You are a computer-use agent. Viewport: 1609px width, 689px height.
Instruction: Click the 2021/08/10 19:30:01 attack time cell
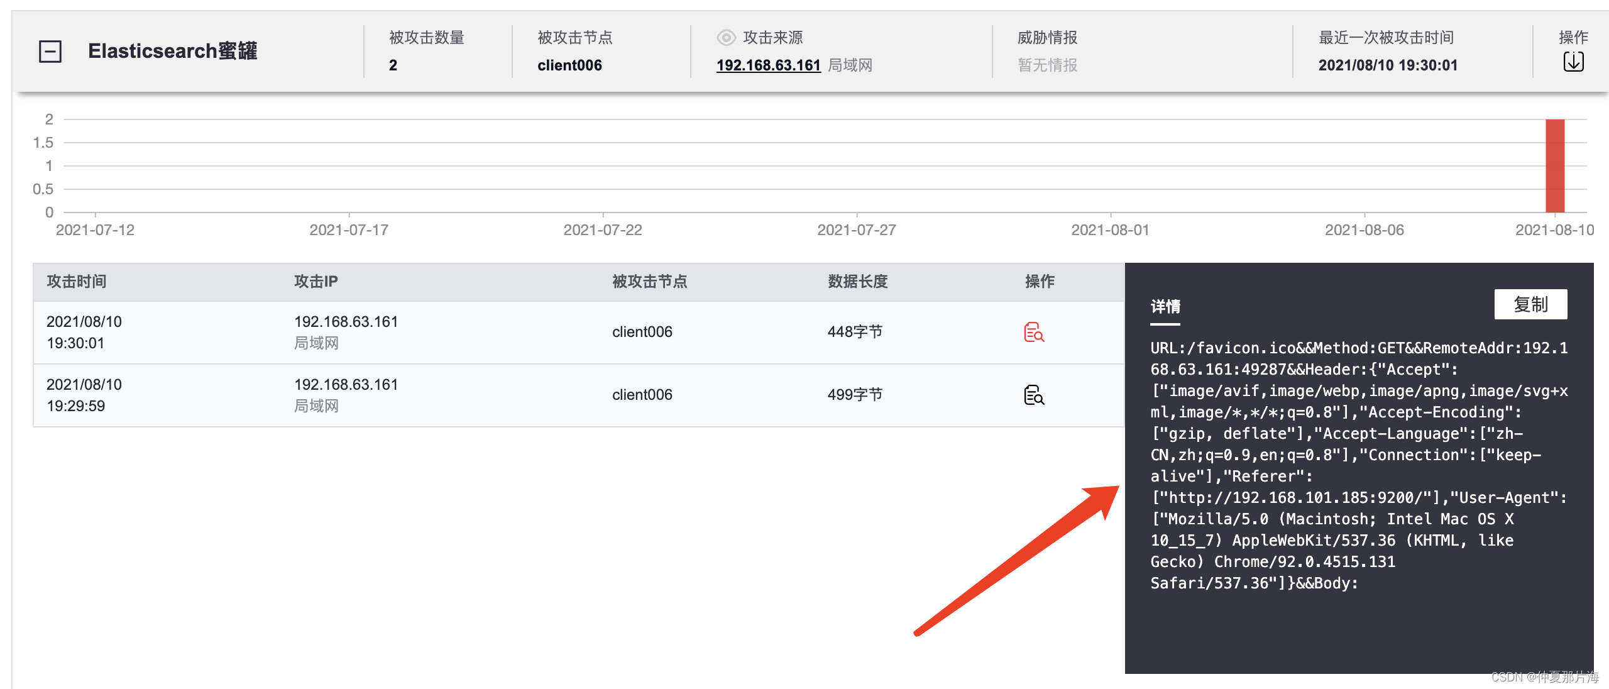click(x=84, y=333)
